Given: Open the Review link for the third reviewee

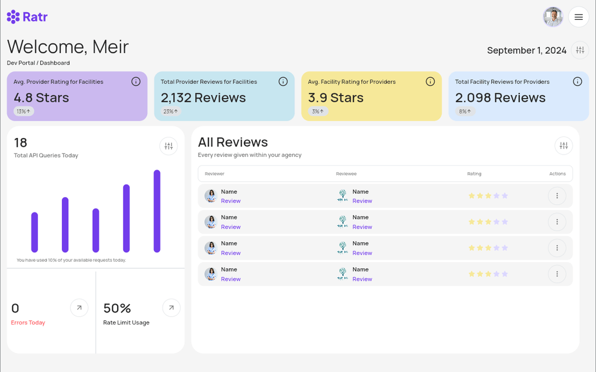Looking at the screenshot, I should click(362, 253).
